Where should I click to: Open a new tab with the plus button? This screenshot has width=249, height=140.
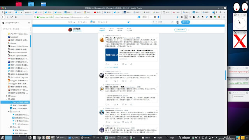tap(221, 12)
